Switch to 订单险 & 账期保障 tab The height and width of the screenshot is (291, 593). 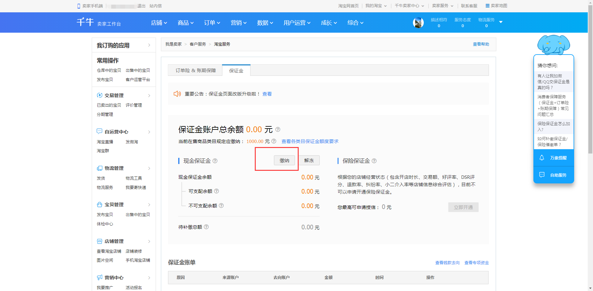[196, 70]
